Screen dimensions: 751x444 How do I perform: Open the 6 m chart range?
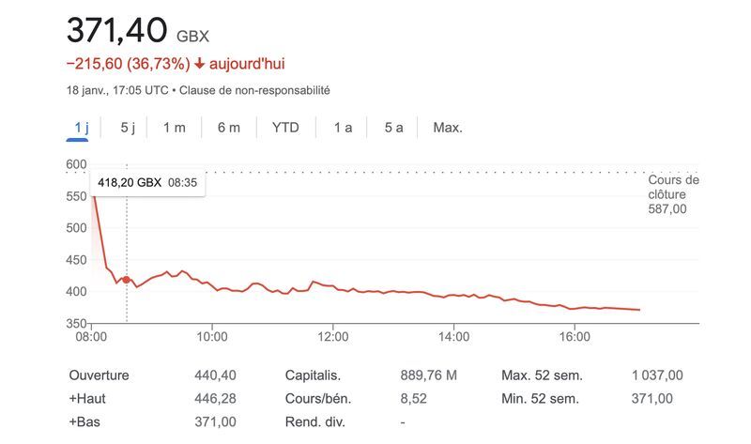[228, 128]
